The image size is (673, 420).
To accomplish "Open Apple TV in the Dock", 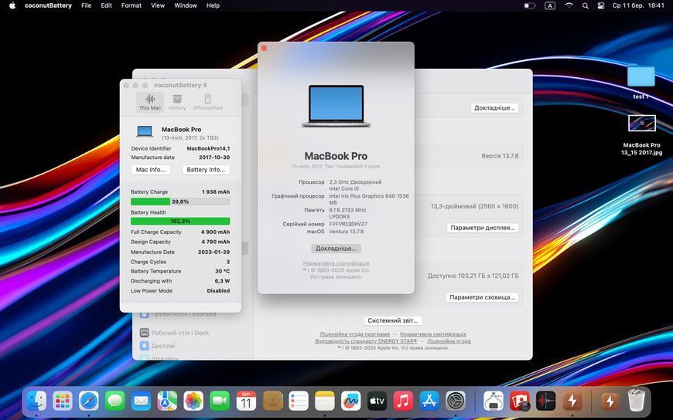I will pyautogui.click(x=377, y=401).
